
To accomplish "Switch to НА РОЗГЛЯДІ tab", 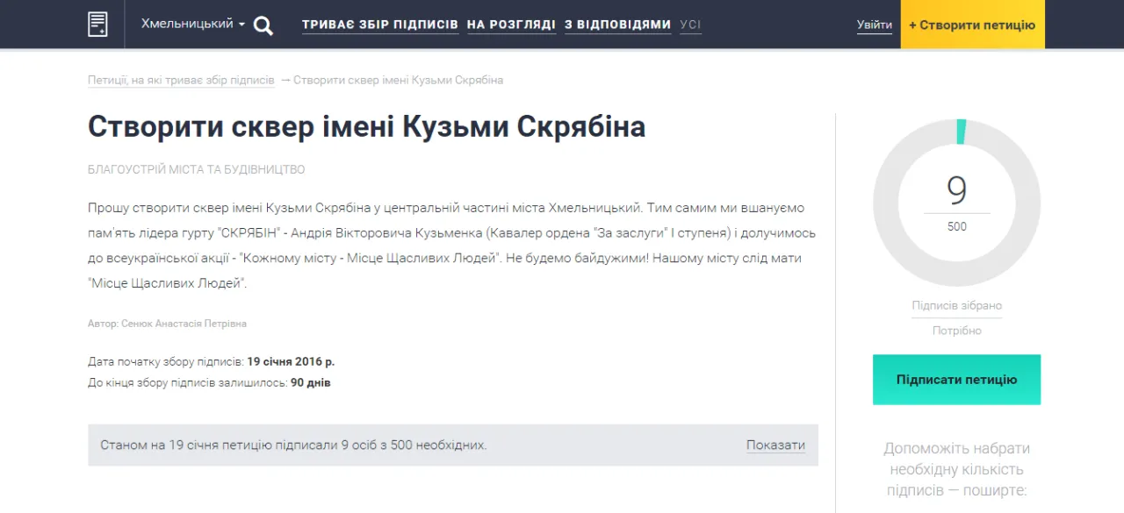I will [x=511, y=25].
